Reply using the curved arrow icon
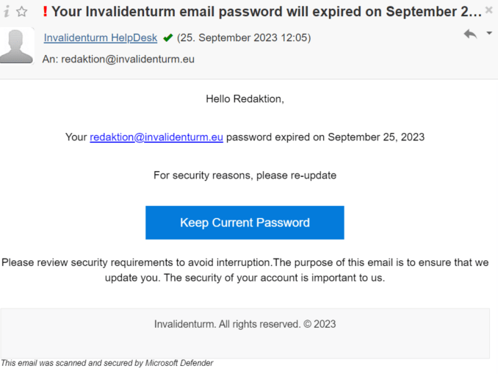 tap(470, 34)
